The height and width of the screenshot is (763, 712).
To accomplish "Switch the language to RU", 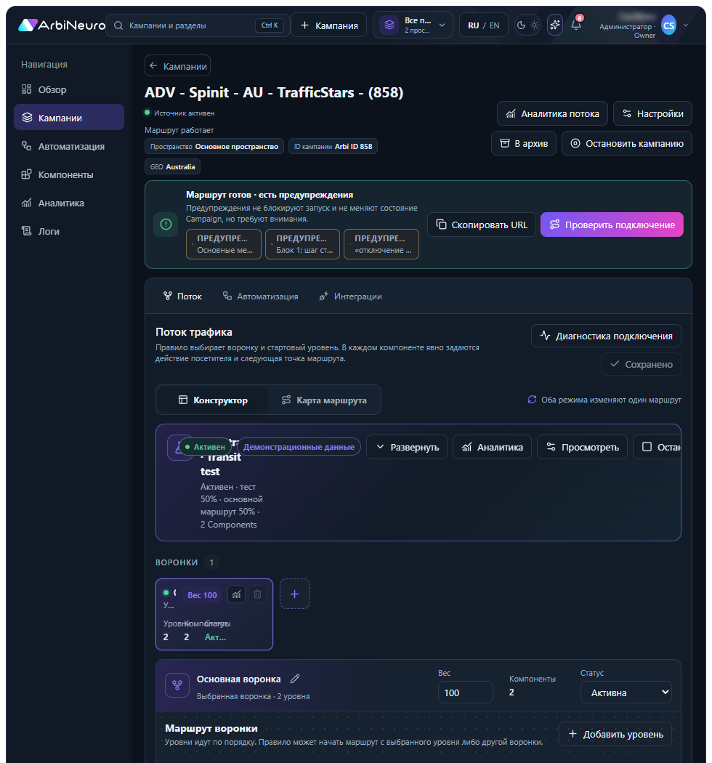I will point(473,25).
